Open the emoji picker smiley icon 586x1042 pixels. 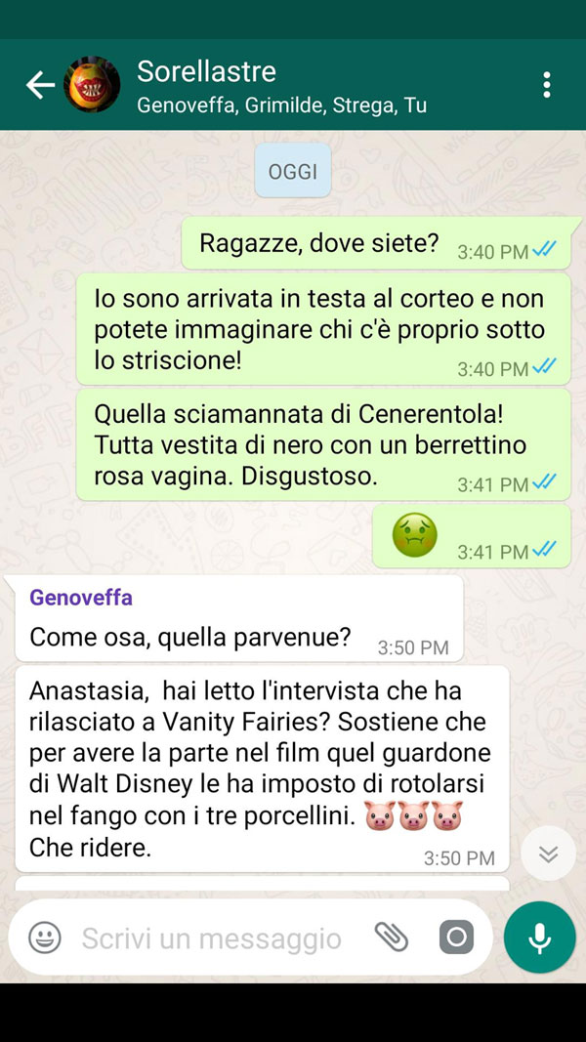pos(45,938)
